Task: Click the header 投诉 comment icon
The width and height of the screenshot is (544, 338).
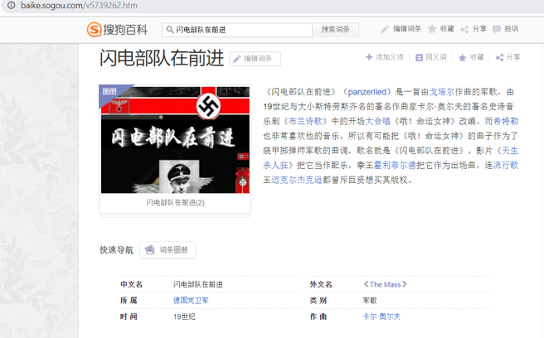Action: [x=497, y=29]
